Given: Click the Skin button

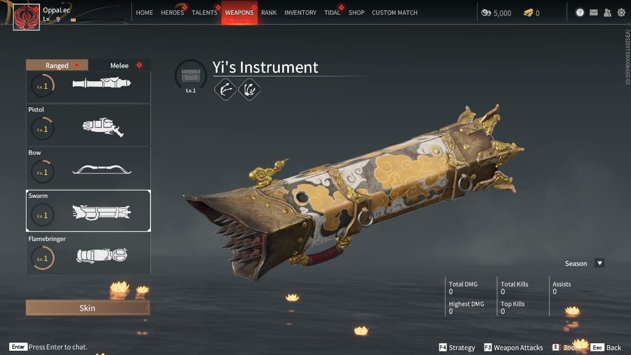Looking at the screenshot, I should pos(88,308).
